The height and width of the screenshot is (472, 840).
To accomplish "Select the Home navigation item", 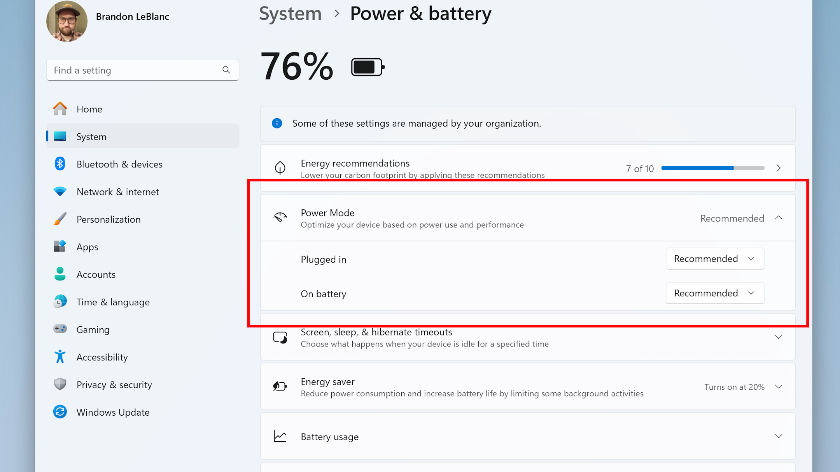I will [89, 109].
